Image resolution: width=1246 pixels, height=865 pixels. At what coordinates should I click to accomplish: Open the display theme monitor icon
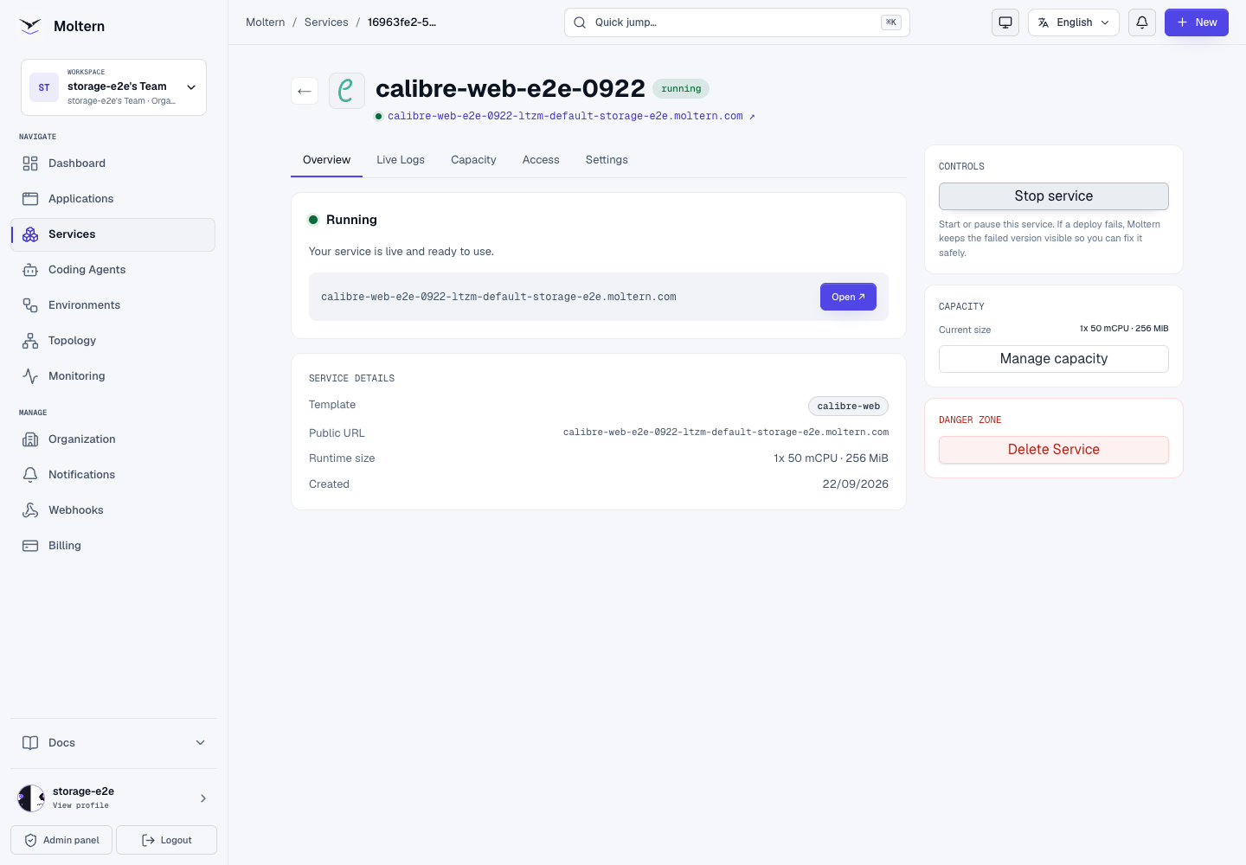[x=1005, y=22]
